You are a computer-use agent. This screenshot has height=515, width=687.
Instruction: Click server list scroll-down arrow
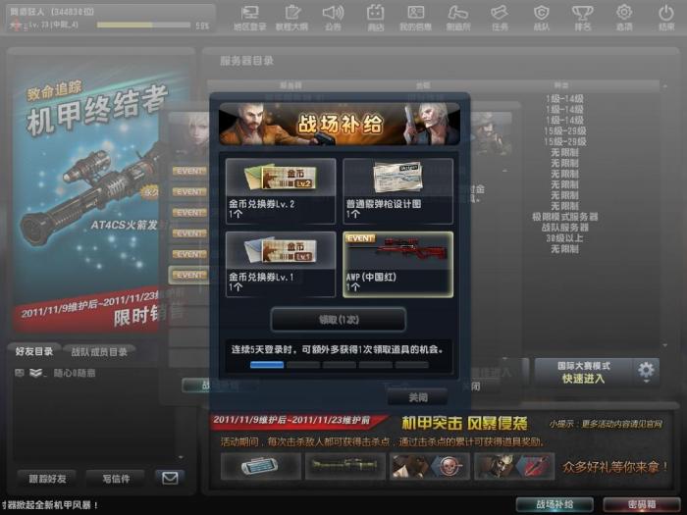(665, 345)
